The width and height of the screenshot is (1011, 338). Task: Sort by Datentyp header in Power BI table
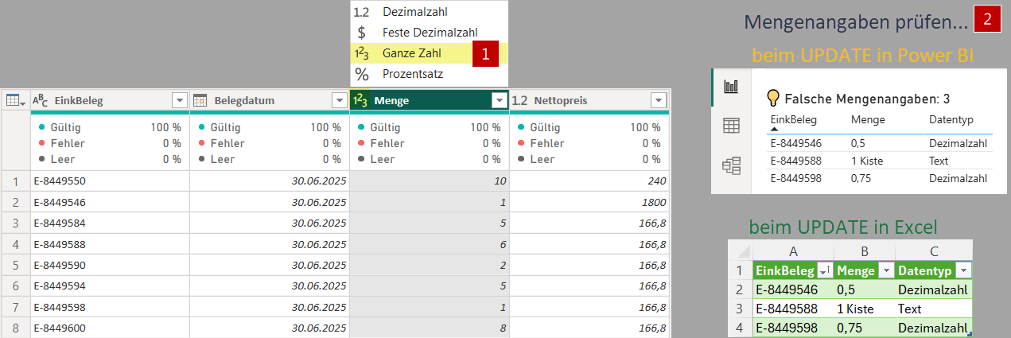[948, 119]
